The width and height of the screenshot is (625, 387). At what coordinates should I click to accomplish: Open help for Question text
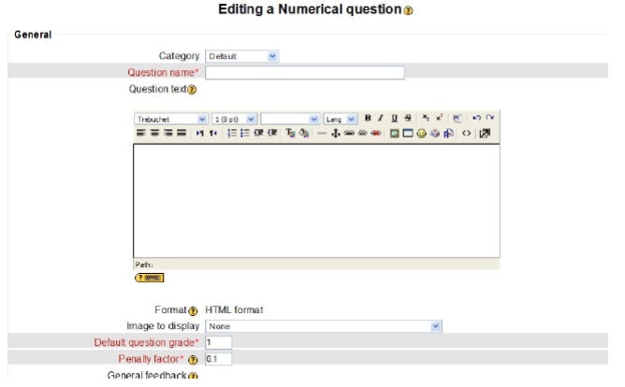pyautogui.click(x=192, y=90)
